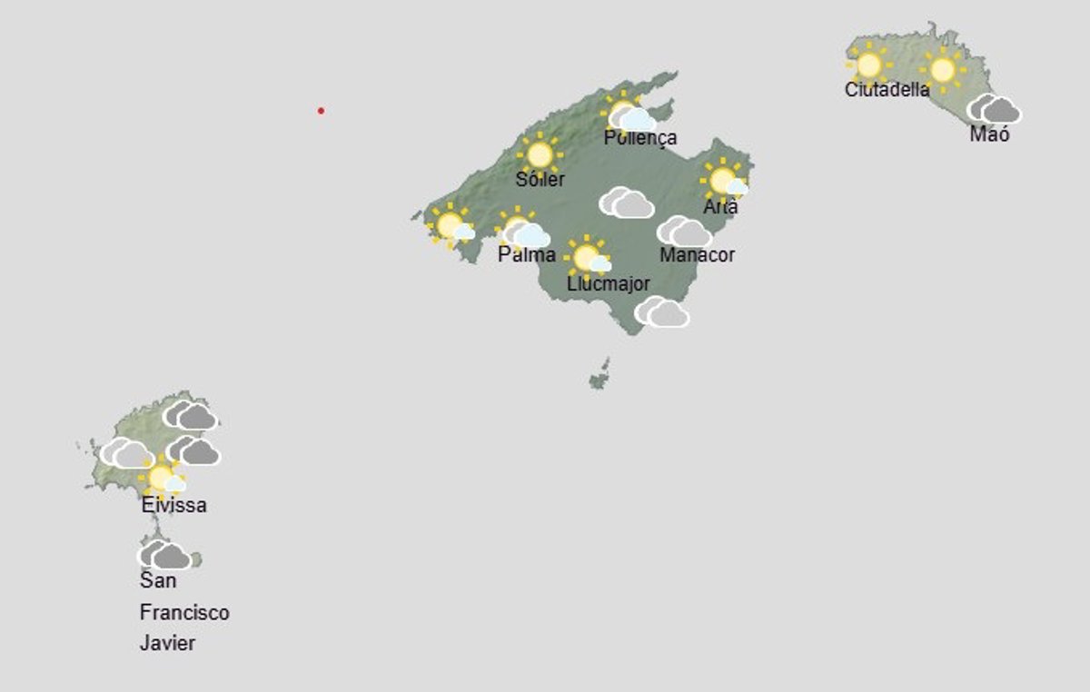Click the Eivissa label text
This screenshot has height=692, width=1090.
pyautogui.click(x=173, y=506)
